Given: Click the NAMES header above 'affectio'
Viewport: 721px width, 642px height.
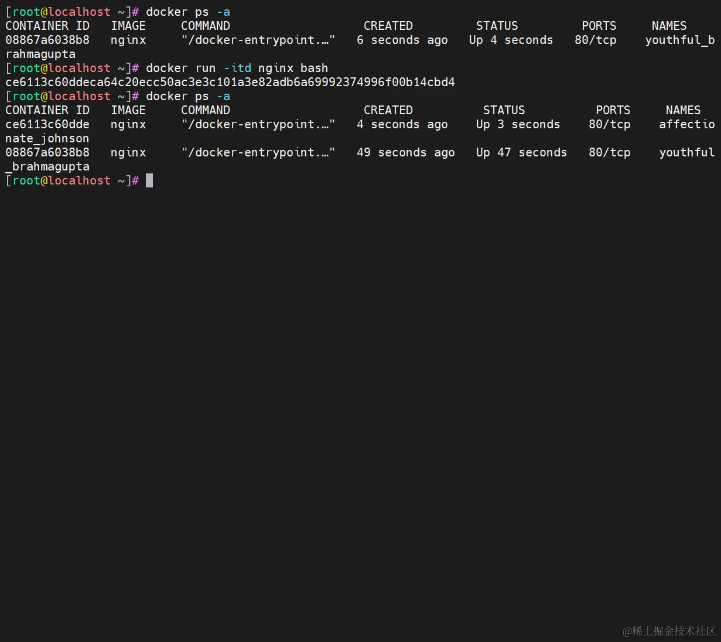Looking at the screenshot, I should pos(683,110).
